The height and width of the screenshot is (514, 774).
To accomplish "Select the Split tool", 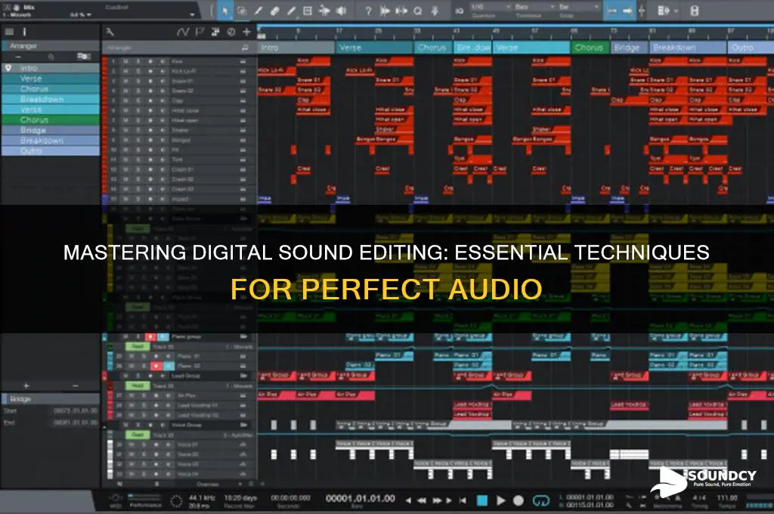I will (x=259, y=11).
